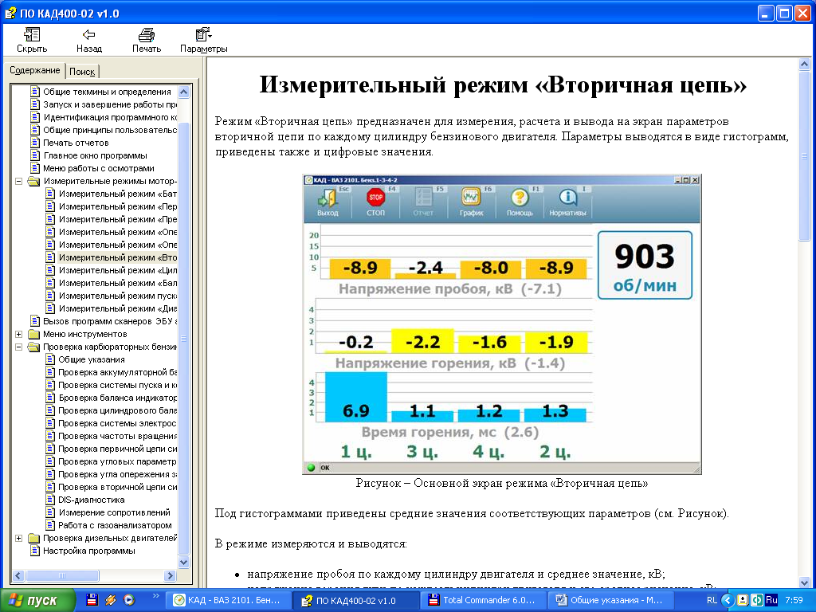Click up arrow of contents tree scrollbar
The width and height of the screenshot is (816, 612).
click(x=184, y=92)
